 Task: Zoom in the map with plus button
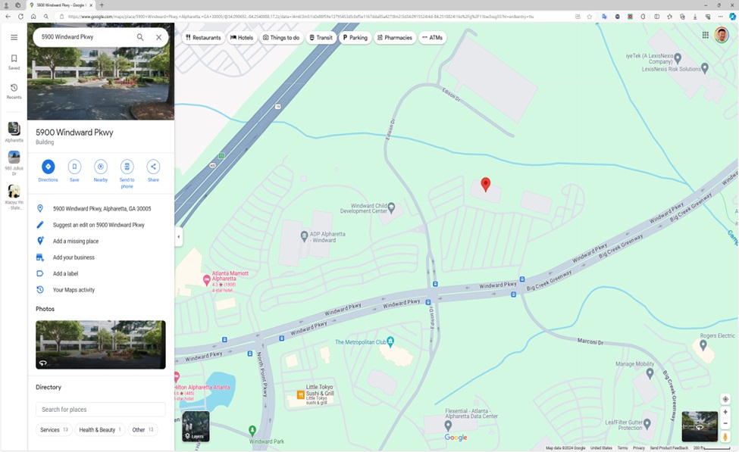(x=725, y=412)
